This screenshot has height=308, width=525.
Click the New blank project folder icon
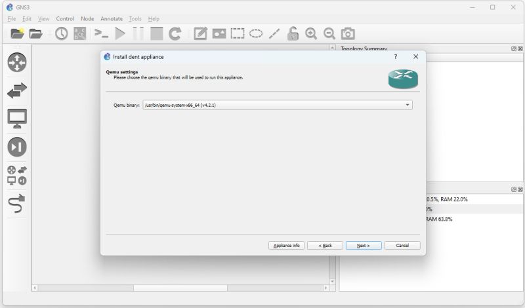point(17,33)
